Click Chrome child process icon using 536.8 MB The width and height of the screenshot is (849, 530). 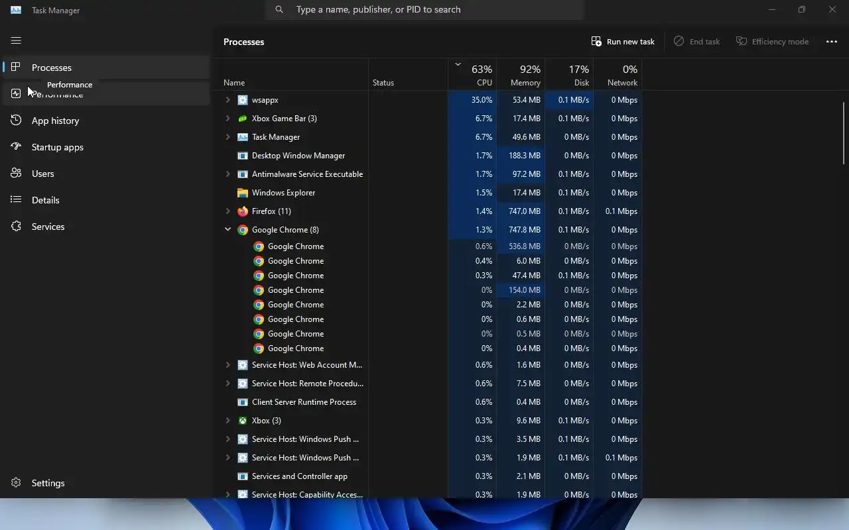pos(259,246)
